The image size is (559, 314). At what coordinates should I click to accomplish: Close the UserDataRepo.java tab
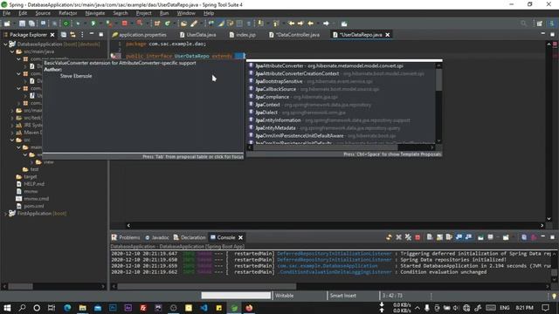click(x=388, y=35)
